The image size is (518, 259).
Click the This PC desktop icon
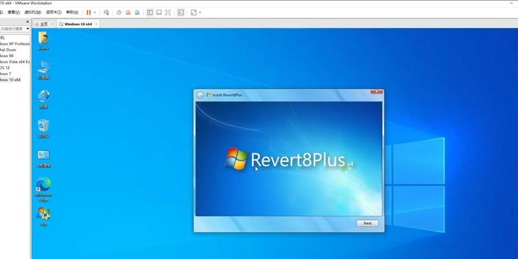43,70
